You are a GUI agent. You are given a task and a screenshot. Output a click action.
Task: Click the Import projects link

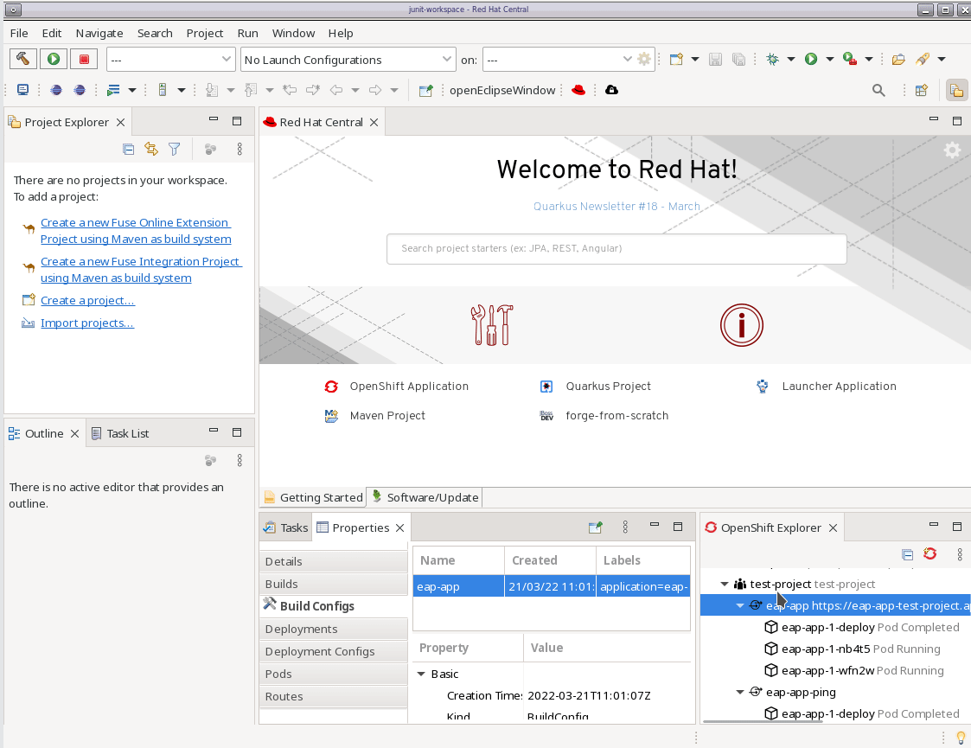(86, 323)
